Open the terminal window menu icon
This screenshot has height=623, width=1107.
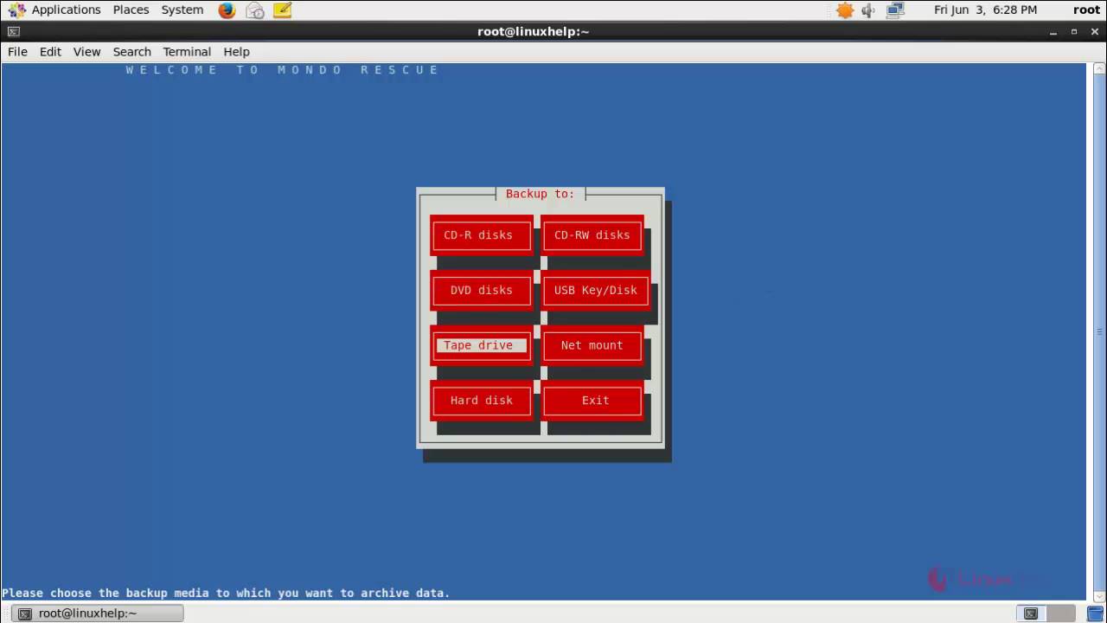click(13, 32)
